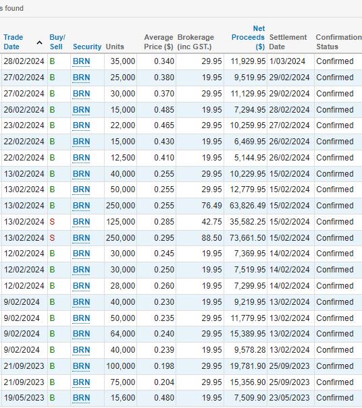
Task: Select net proceeds 15,389.95 cell
Action: (x=248, y=334)
